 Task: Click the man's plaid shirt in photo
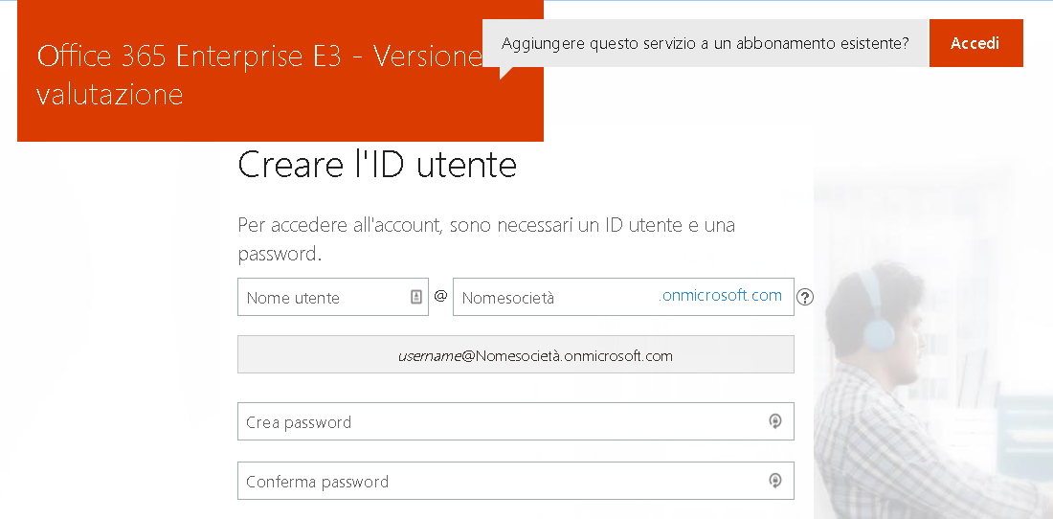point(900,450)
